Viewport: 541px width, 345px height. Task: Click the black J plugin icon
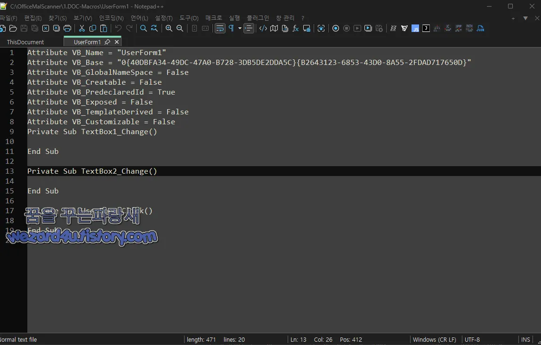click(426, 28)
